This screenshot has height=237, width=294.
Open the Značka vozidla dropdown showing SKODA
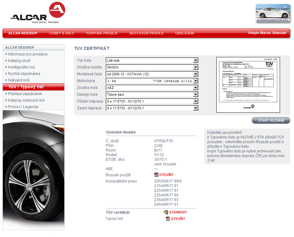[195, 67]
